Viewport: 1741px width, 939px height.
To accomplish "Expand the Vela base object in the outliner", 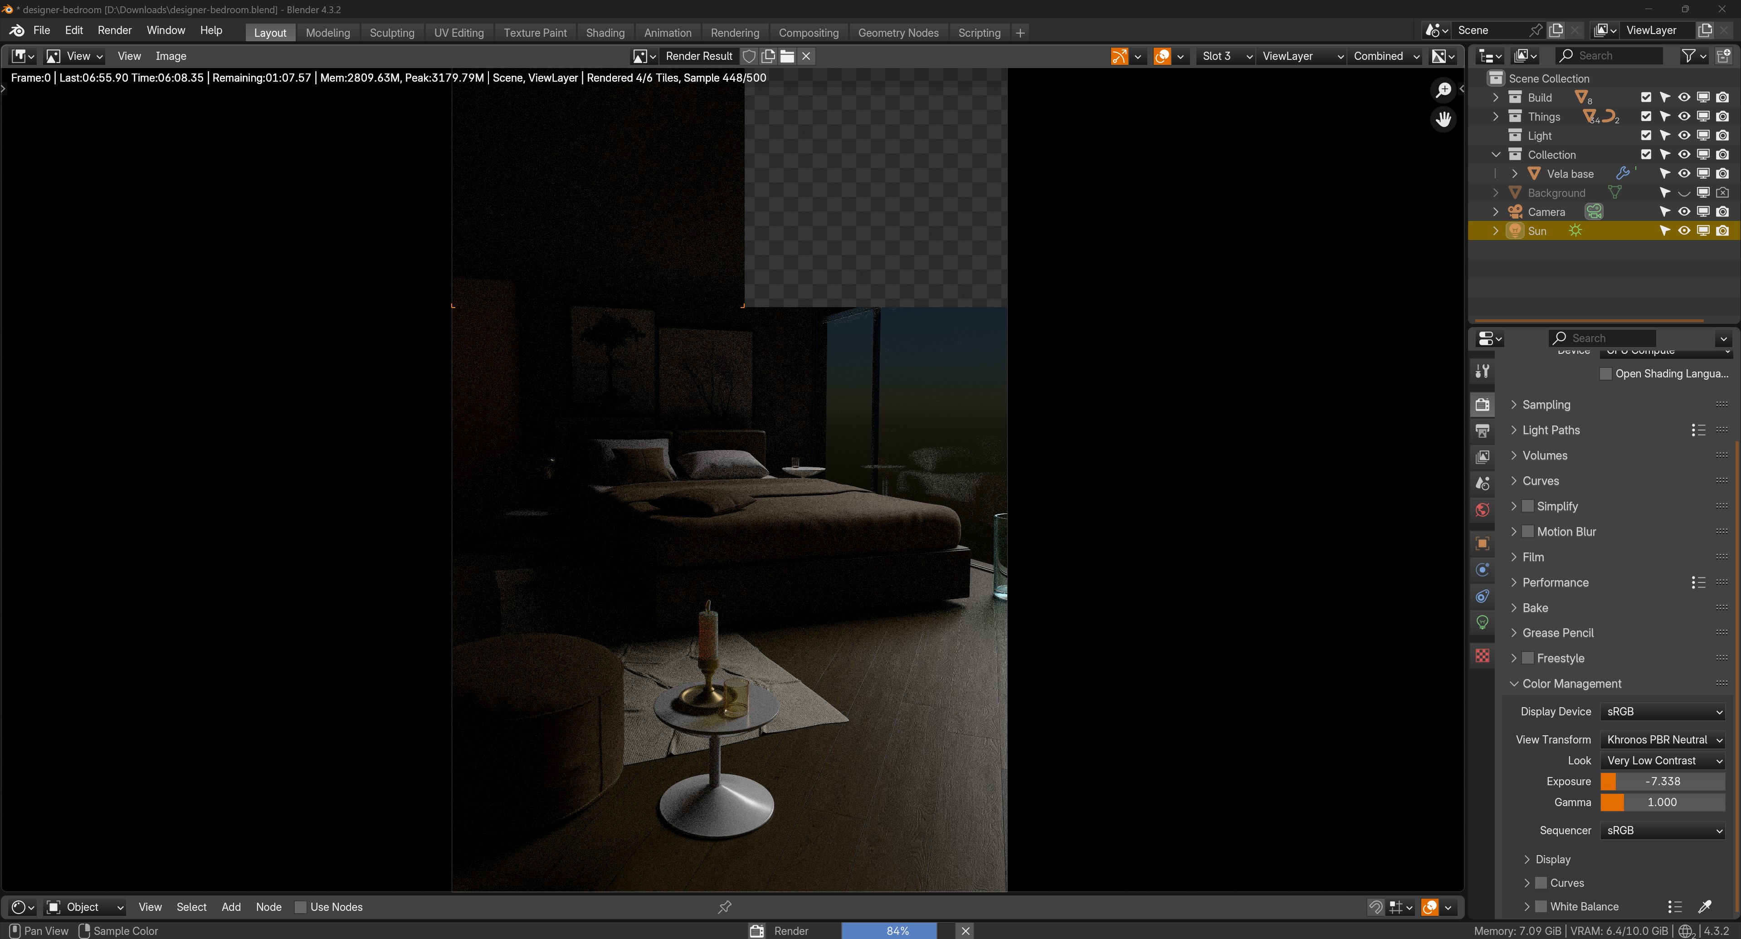I will point(1515,174).
